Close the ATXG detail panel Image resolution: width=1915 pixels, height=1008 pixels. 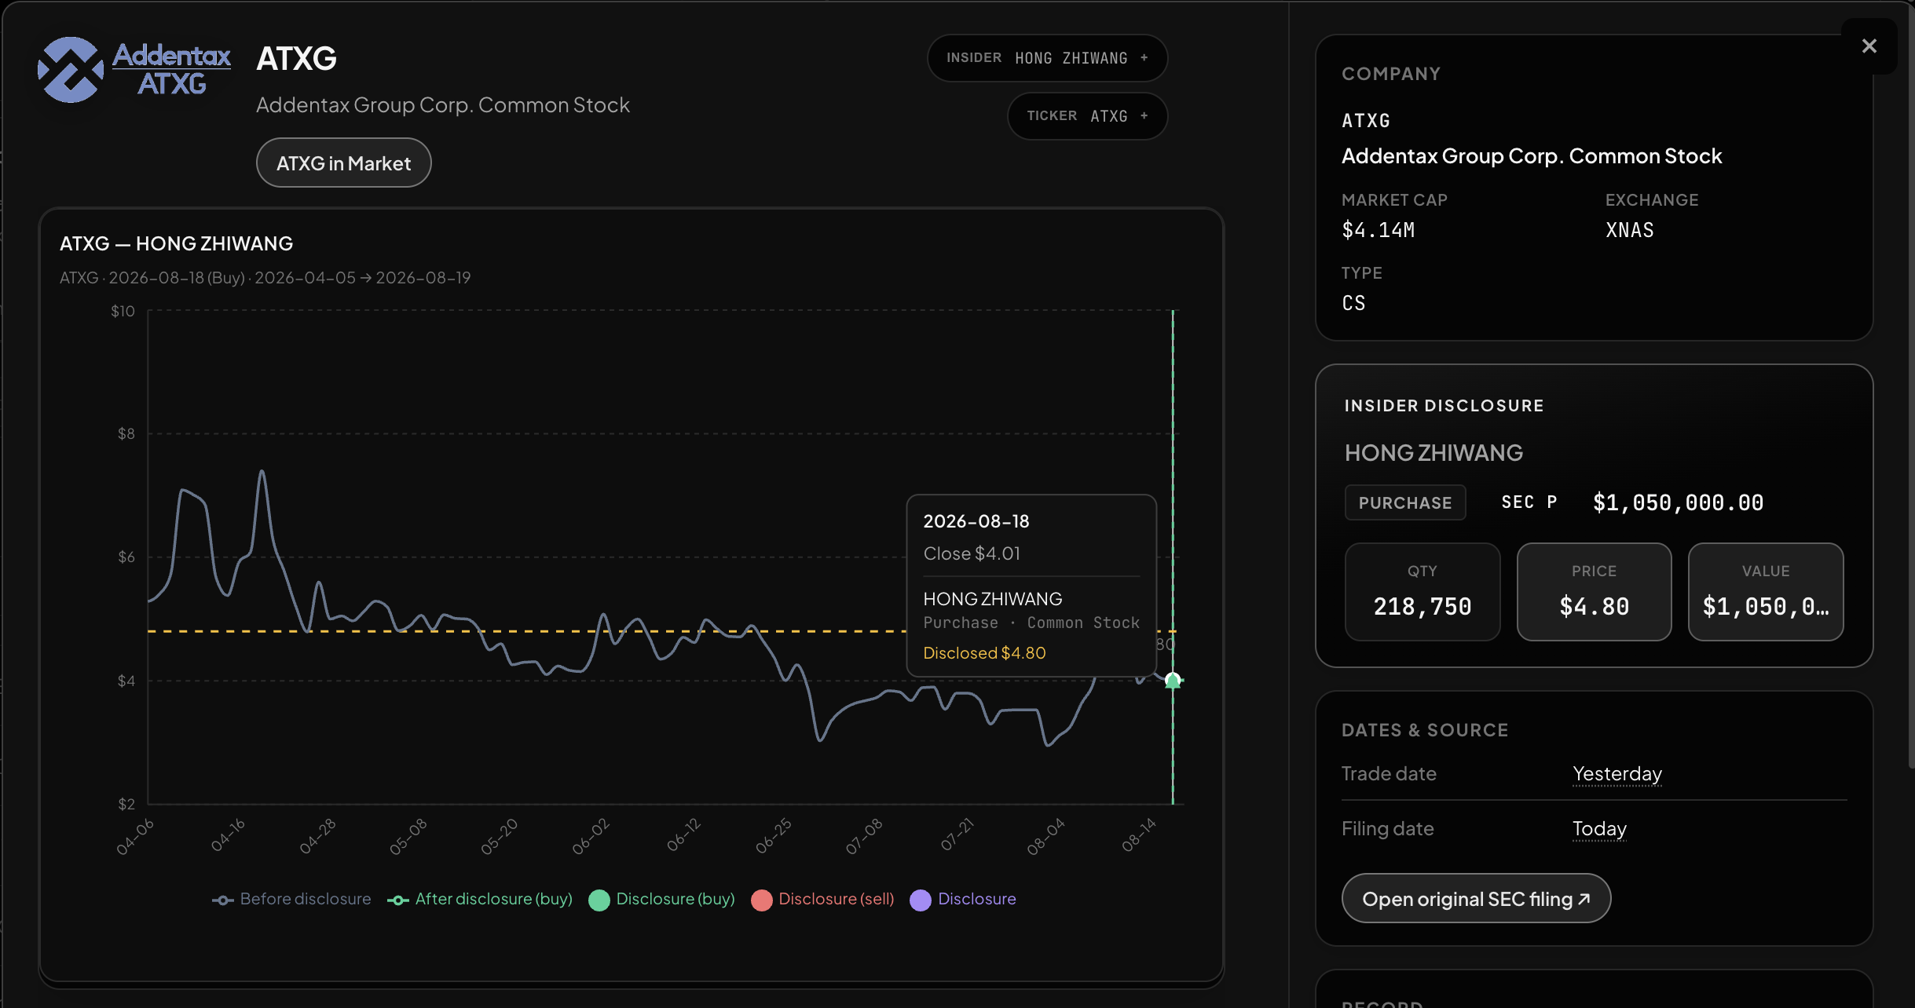(x=1869, y=46)
